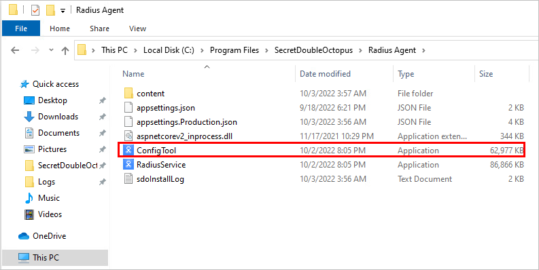Open Pictures in the navigation pane
This screenshot has height=270, width=539.
tap(52, 149)
